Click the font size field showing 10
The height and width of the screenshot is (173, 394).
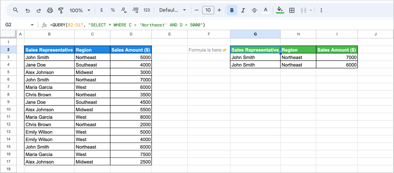pos(208,10)
